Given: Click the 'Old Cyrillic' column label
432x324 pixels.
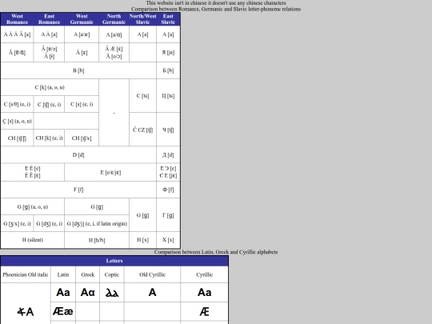Looking at the screenshot, I should (x=152, y=274).
